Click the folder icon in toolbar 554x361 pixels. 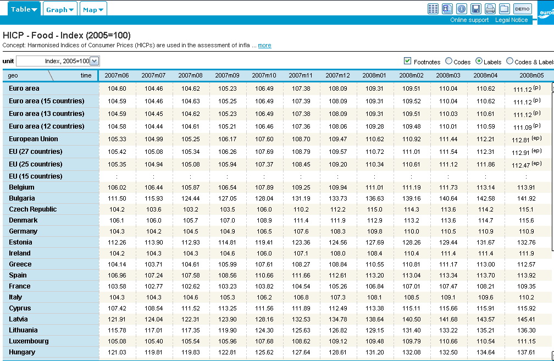[504, 8]
